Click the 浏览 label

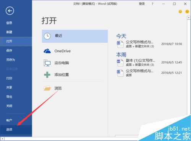pyautogui.click(x=58, y=88)
